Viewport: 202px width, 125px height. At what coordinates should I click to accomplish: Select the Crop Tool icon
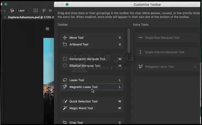pos(65,123)
